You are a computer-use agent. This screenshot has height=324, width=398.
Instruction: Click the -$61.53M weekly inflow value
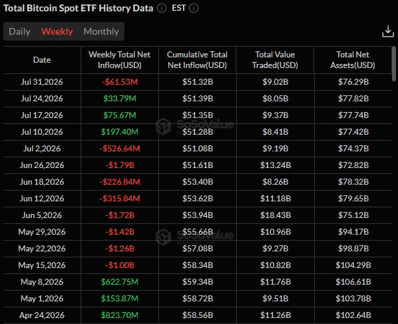120,82
